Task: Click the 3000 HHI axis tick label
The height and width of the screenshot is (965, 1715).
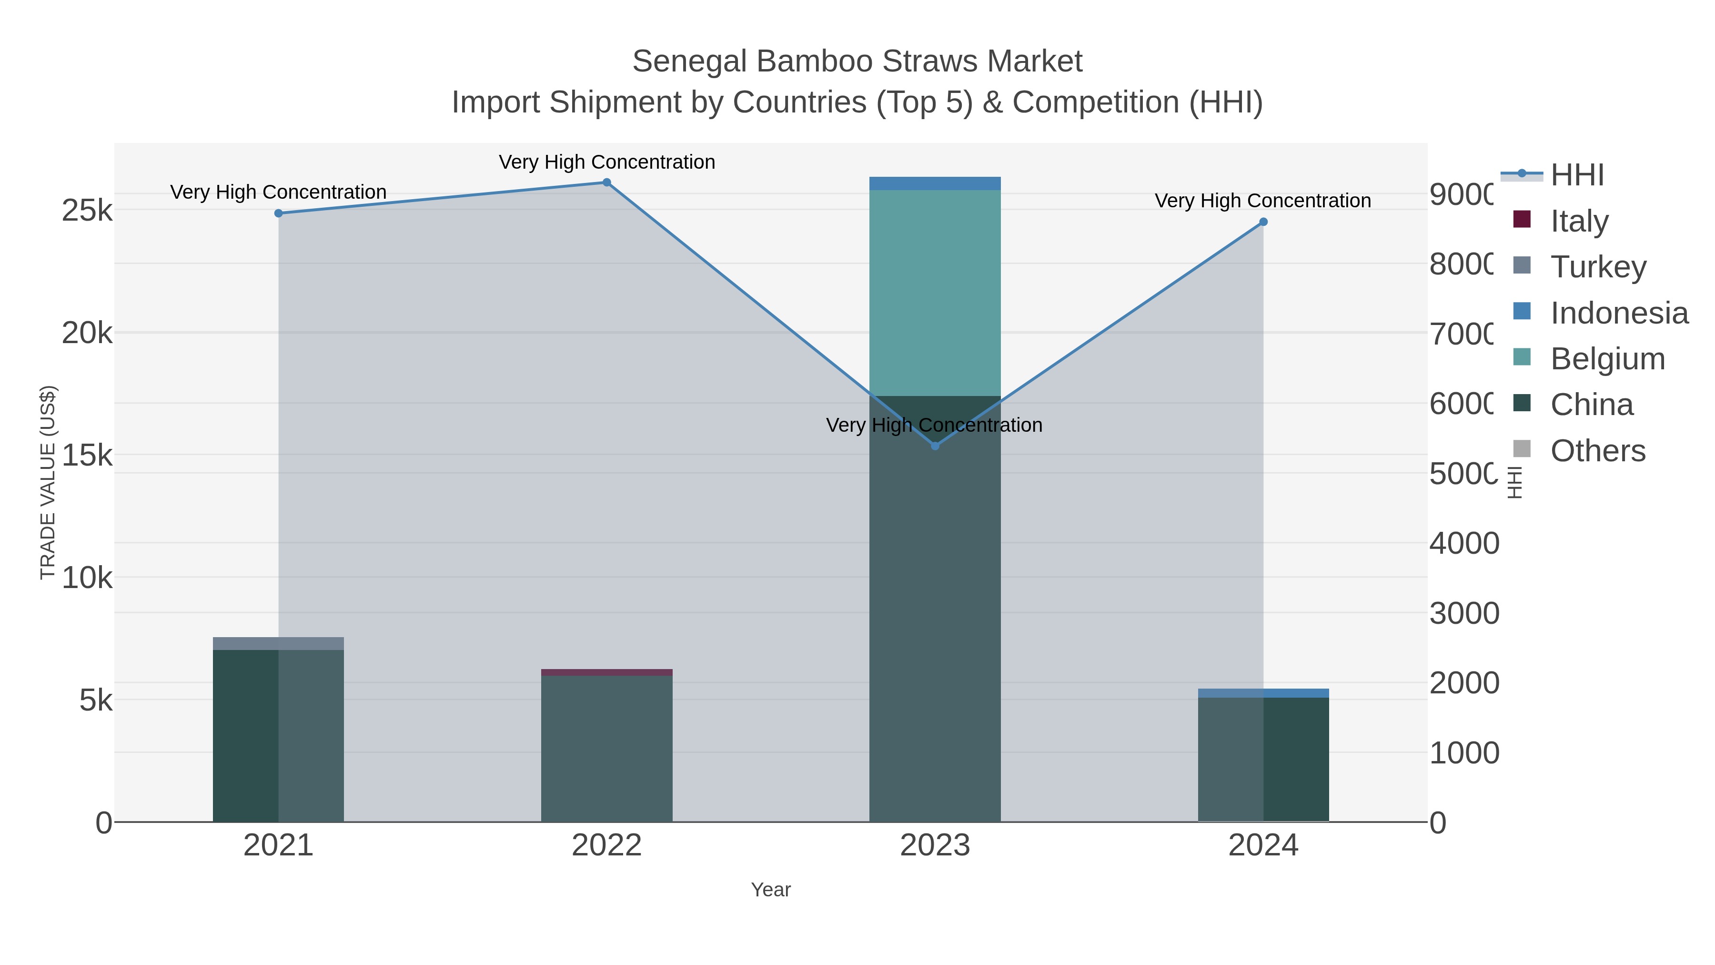Action: 1464,613
